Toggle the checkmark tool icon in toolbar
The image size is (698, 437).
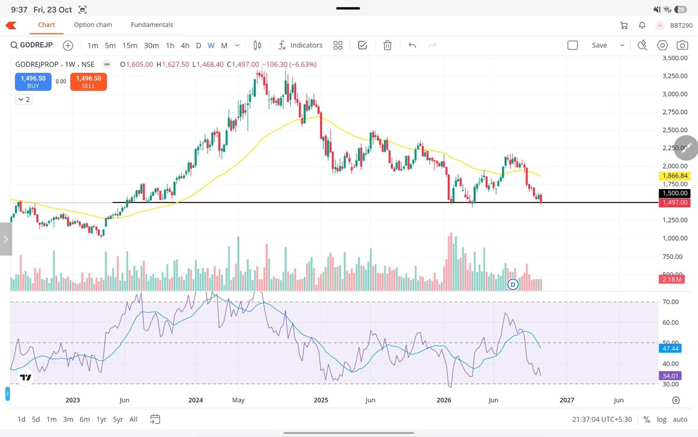coord(362,45)
